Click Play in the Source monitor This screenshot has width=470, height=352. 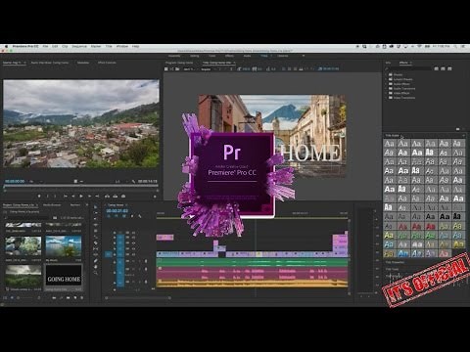point(81,197)
